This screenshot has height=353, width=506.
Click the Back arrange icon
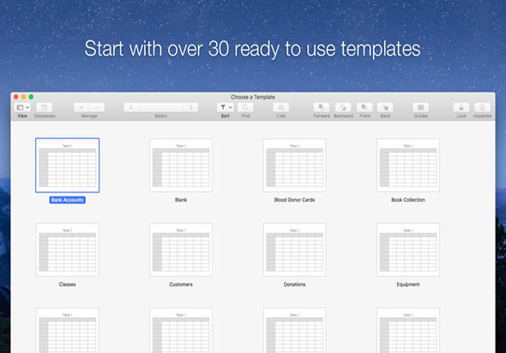tap(385, 107)
